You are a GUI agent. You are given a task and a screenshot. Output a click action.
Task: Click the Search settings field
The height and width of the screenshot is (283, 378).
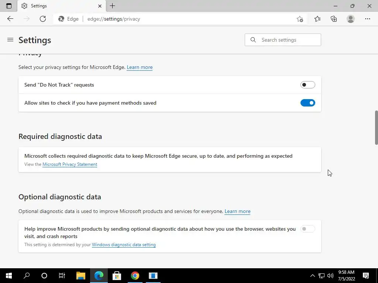[283, 40]
